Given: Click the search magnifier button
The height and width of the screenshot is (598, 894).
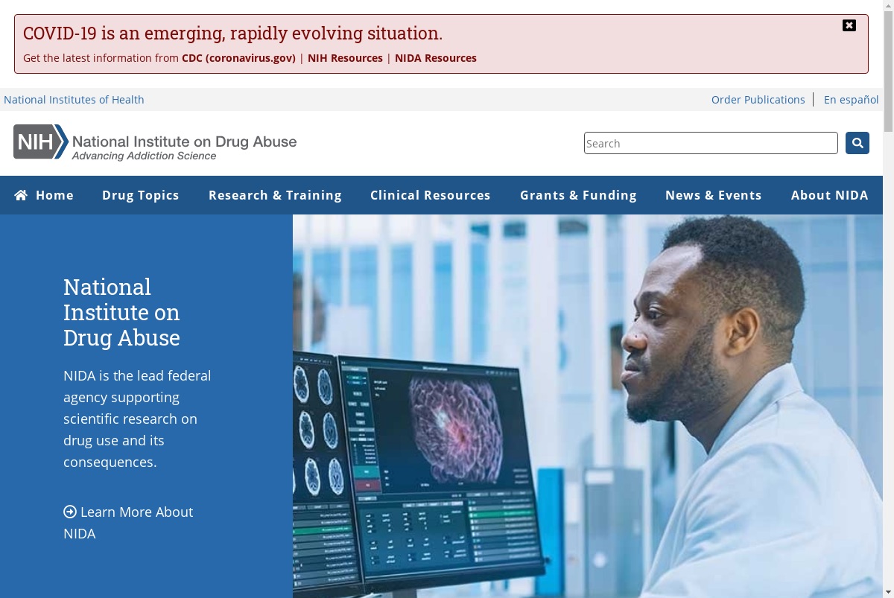Looking at the screenshot, I should coord(857,143).
